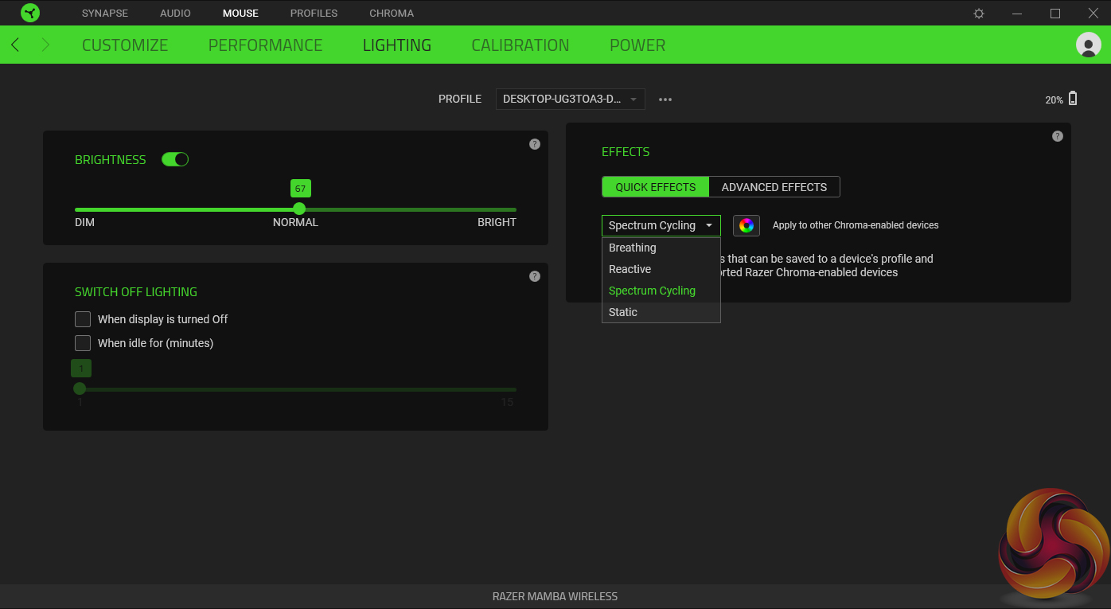Toggle the Brightness switch off

tap(175, 159)
